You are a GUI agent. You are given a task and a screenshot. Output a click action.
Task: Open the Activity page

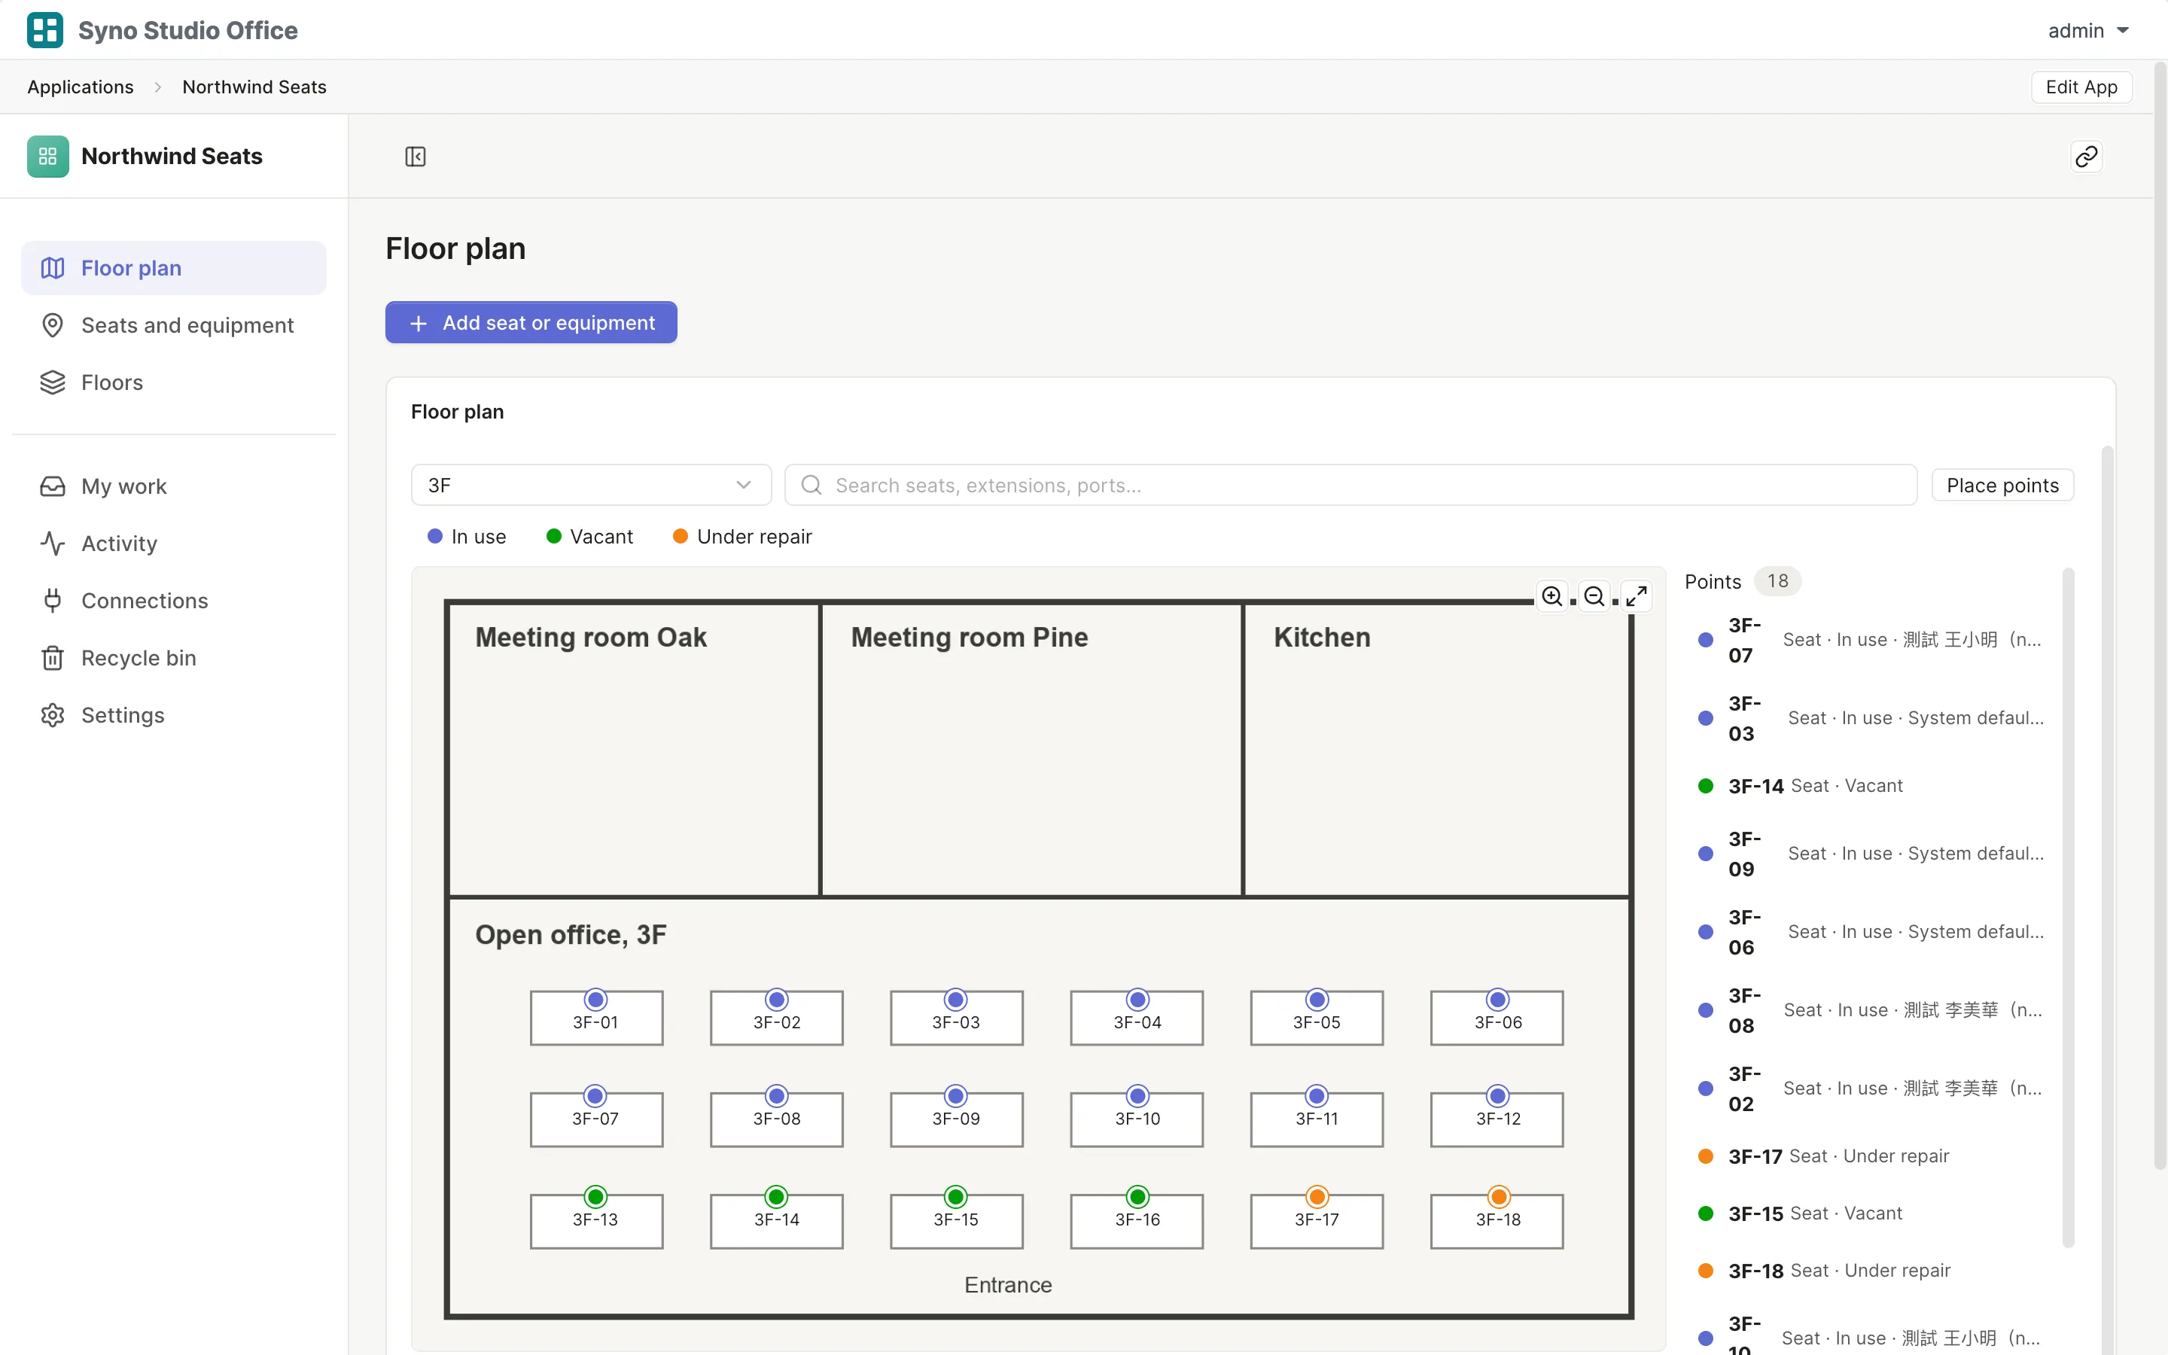pyautogui.click(x=174, y=543)
